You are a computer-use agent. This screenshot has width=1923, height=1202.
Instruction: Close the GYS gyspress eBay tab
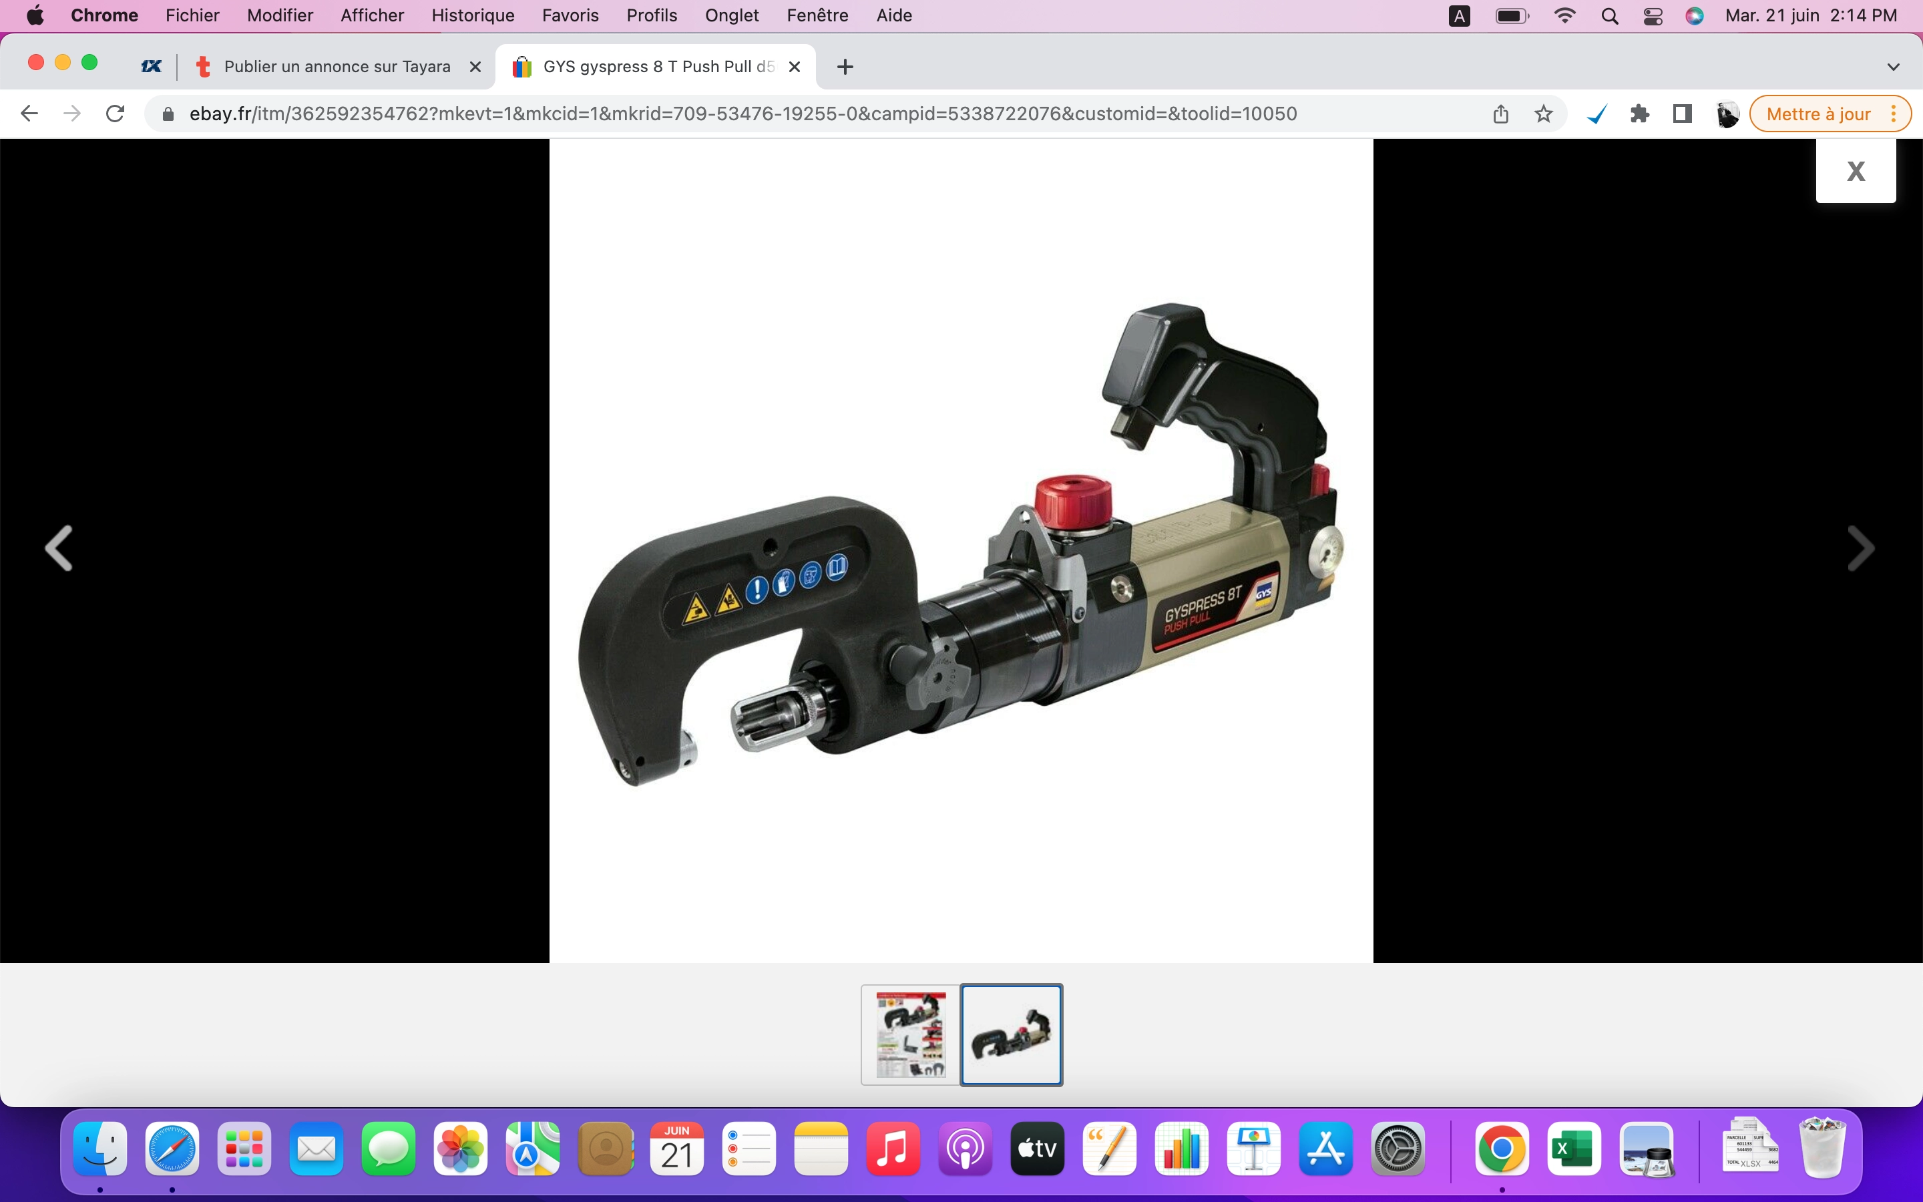pyautogui.click(x=794, y=67)
